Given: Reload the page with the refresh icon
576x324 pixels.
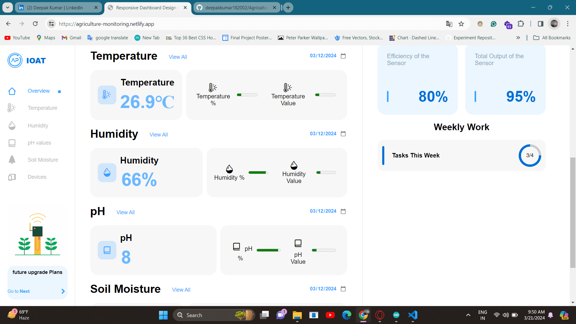Looking at the screenshot, I should click(x=35, y=23).
